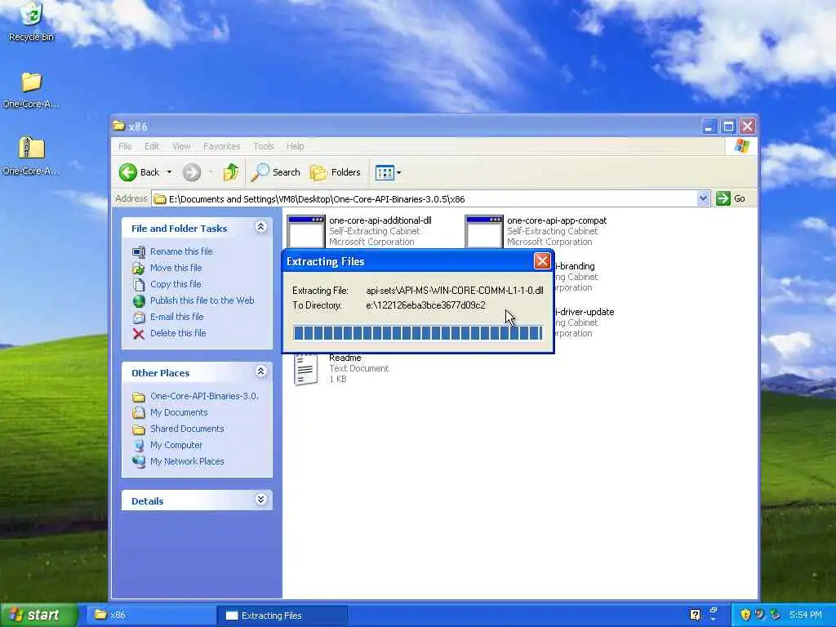Click the one-core-api-app-compat file name
The width and height of the screenshot is (836, 627).
click(x=557, y=220)
